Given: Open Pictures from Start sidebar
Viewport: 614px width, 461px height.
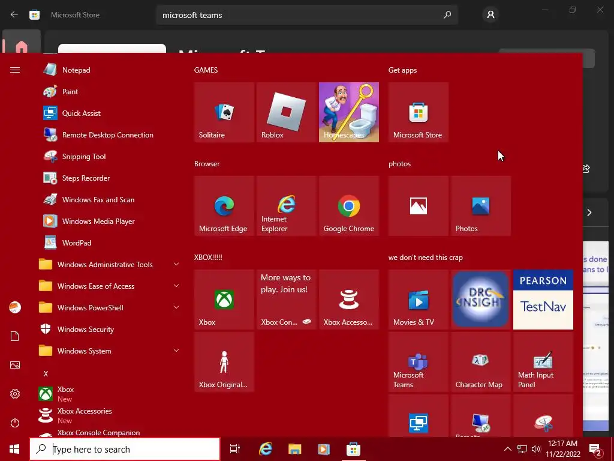Looking at the screenshot, I should point(15,365).
